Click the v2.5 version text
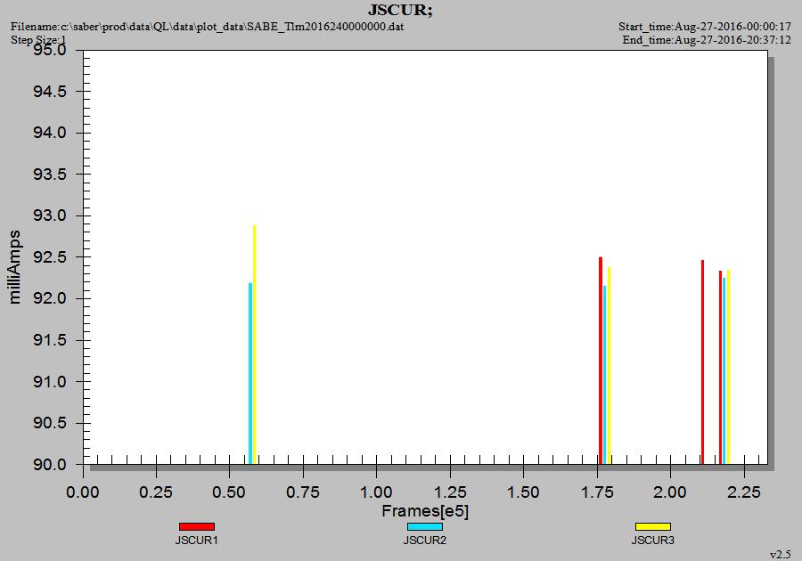 [781, 555]
